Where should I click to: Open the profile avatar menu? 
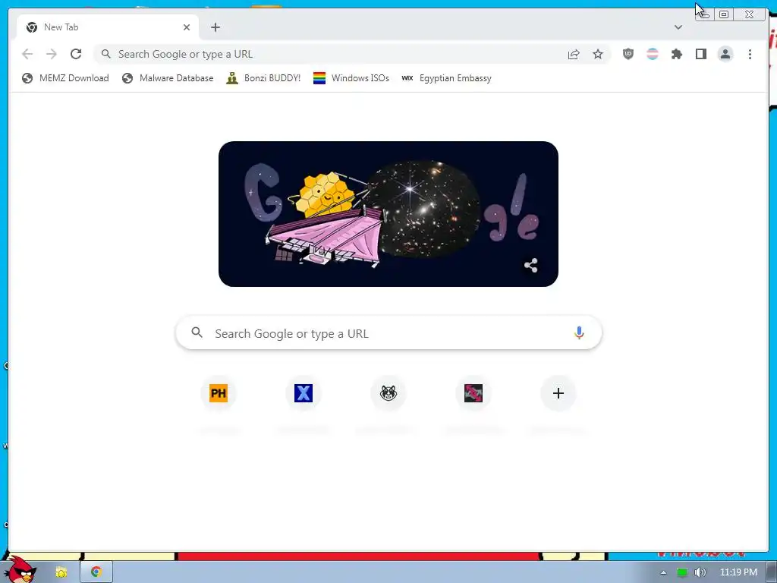coord(725,54)
